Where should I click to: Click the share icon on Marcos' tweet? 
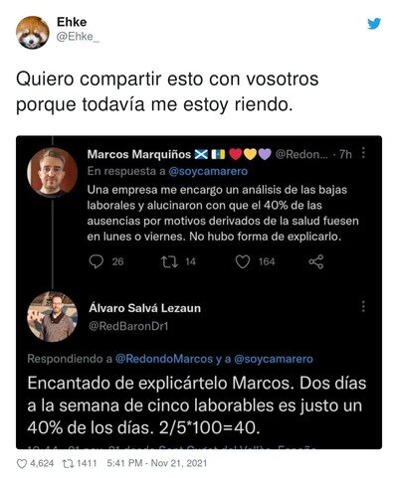(x=315, y=261)
